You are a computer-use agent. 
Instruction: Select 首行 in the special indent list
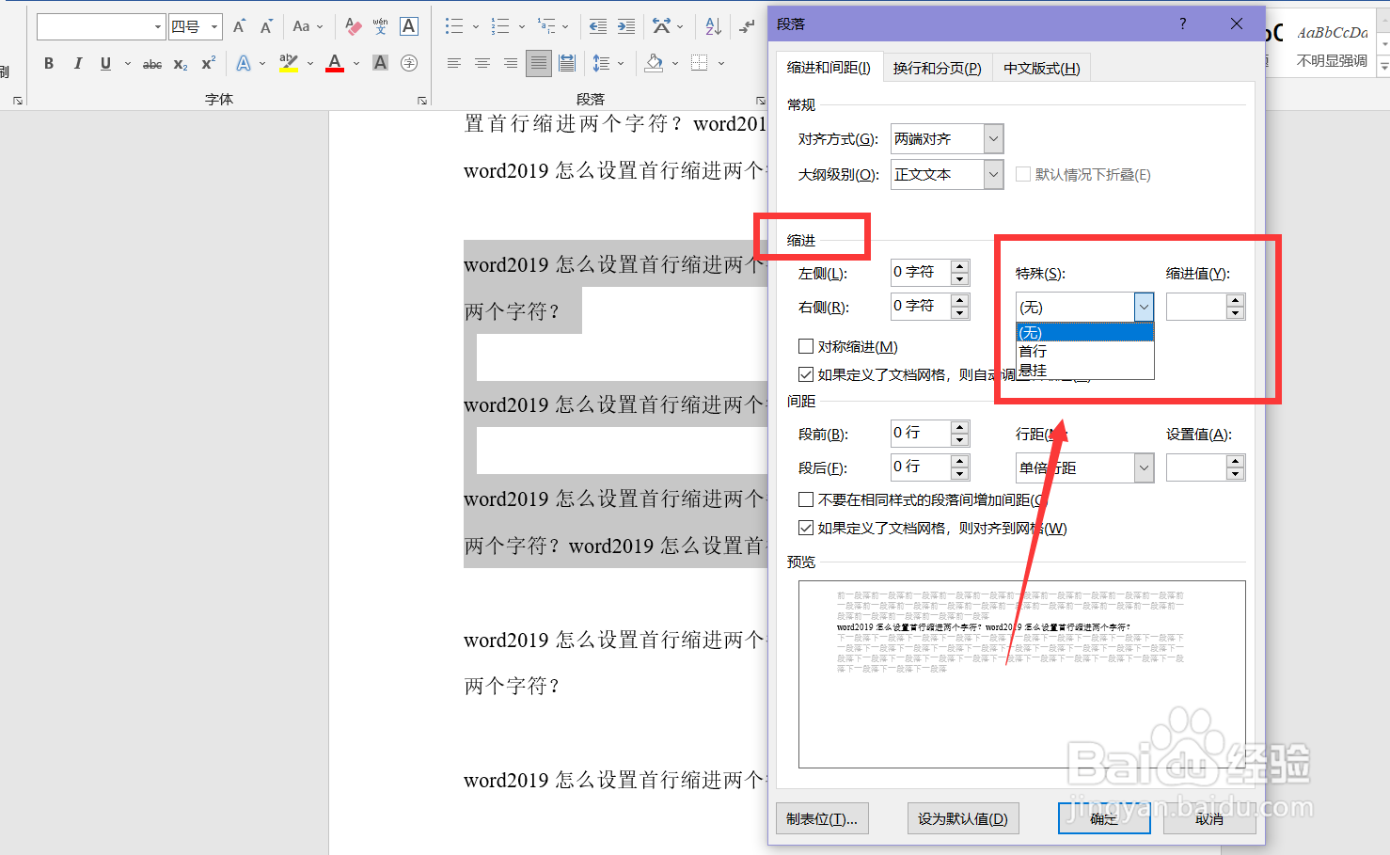pyautogui.click(x=1085, y=351)
